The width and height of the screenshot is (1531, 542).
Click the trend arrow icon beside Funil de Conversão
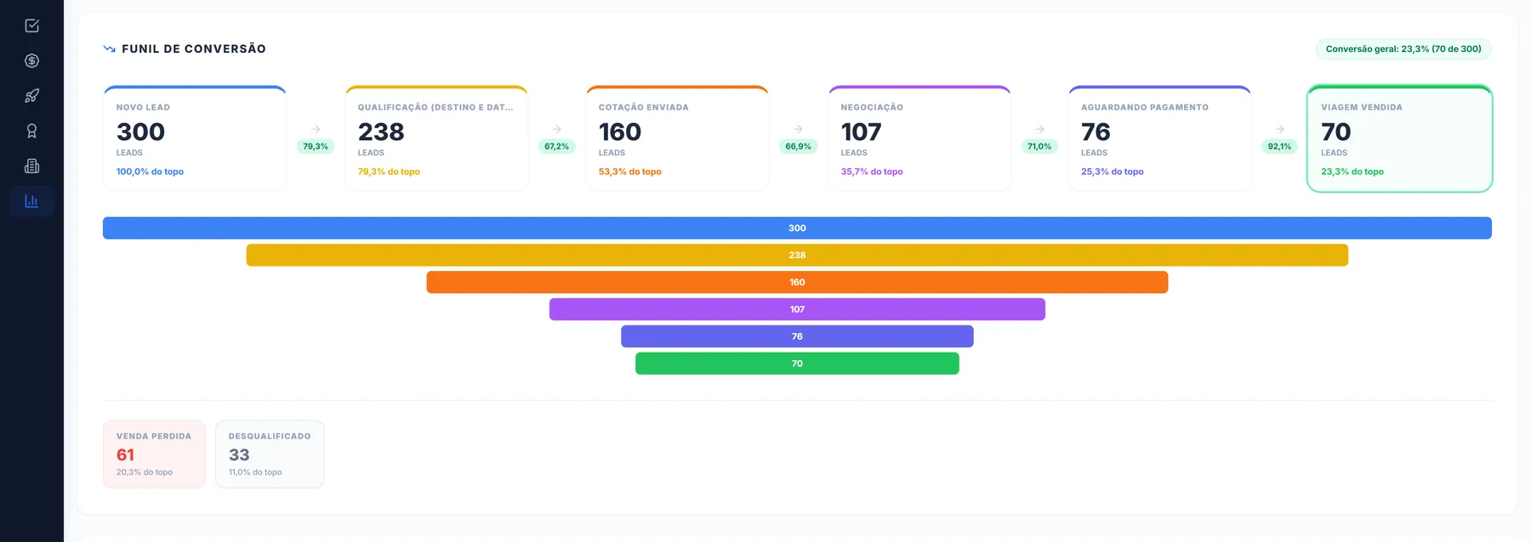[109, 48]
